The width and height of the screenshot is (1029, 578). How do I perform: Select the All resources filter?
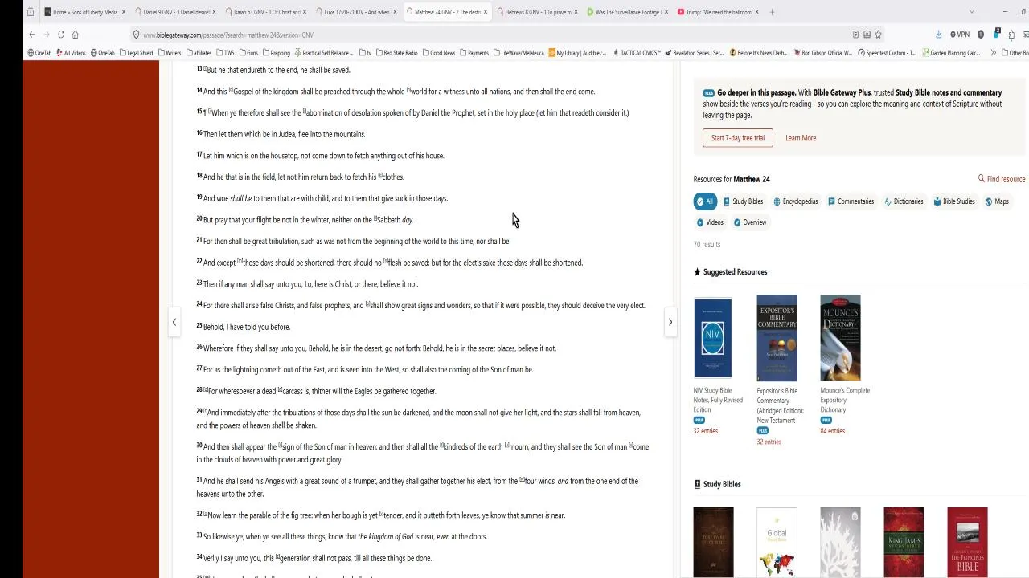(x=705, y=201)
